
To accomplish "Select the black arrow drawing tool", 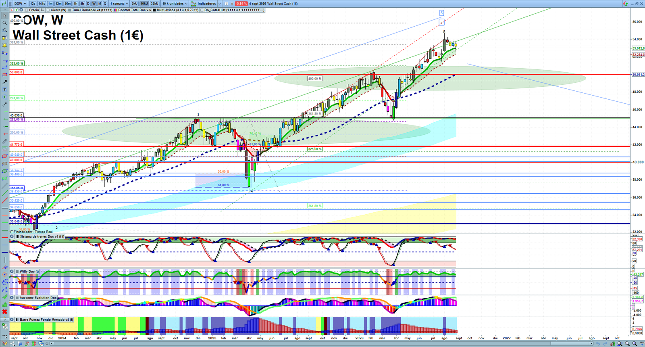I will (x=4, y=82).
